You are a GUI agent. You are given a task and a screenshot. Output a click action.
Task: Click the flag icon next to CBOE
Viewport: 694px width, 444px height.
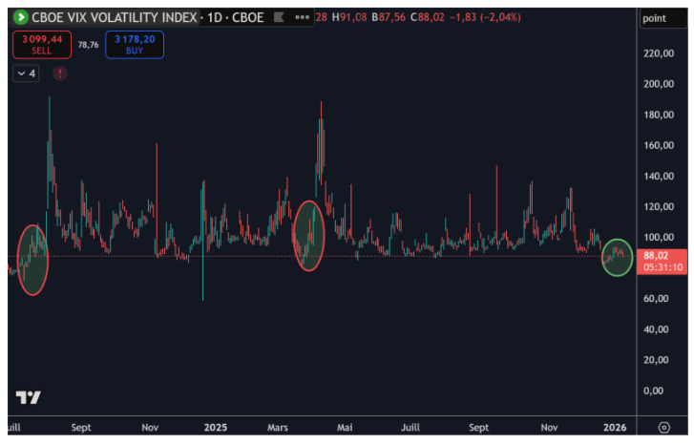point(279,18)
